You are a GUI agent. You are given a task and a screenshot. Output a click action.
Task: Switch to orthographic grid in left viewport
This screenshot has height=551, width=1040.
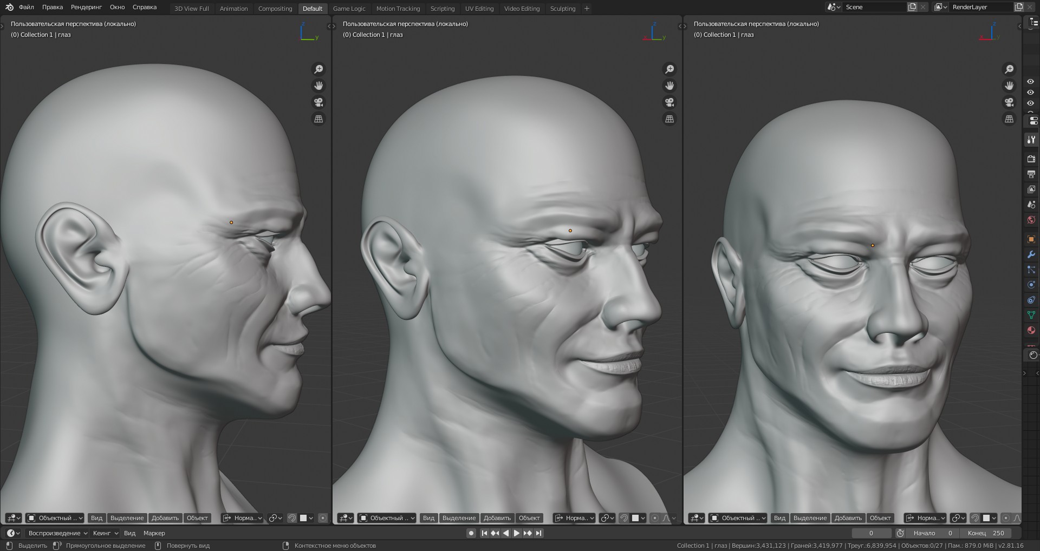[x=318, y=119]
